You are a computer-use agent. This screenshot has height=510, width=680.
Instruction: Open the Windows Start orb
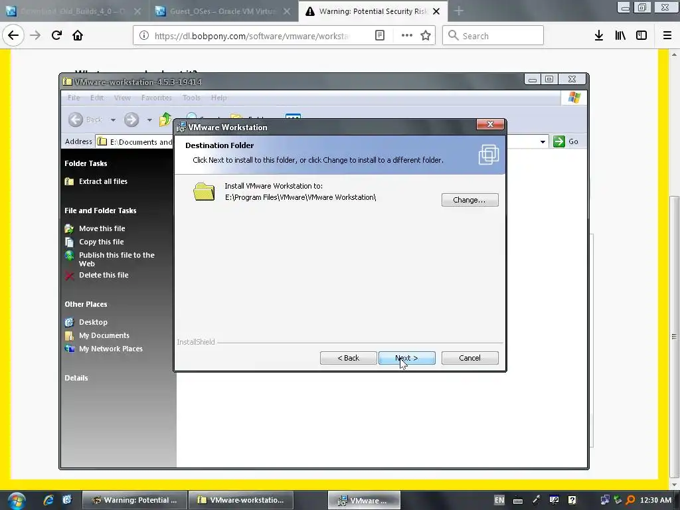click(17, 501)
